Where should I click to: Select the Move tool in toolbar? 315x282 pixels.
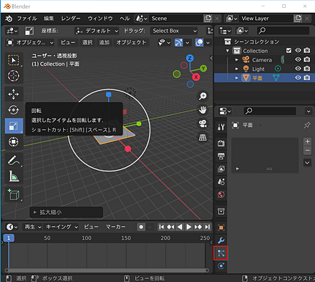coord(14,94)
